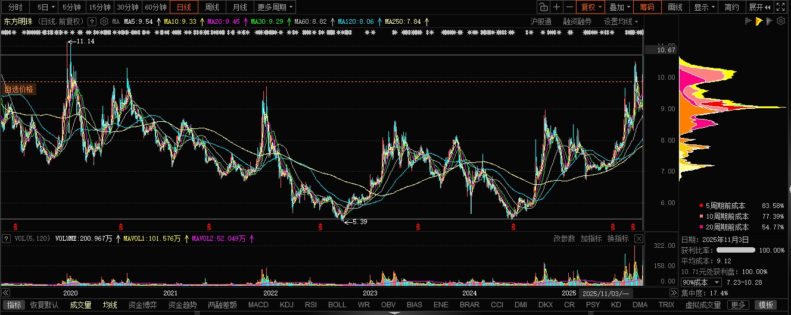Toggle 沪股通 overlay

click(541, 21)
